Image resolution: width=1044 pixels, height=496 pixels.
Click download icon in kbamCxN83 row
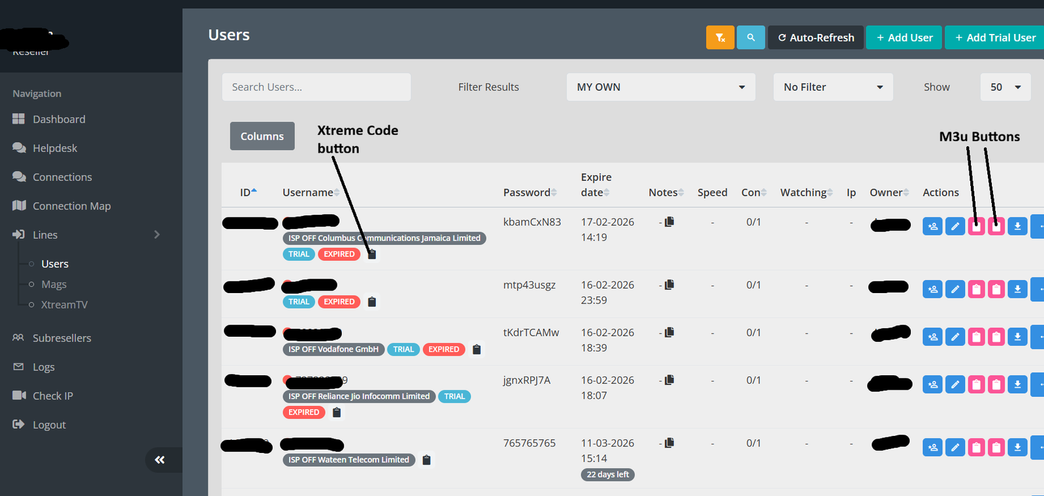point(1017,226)
